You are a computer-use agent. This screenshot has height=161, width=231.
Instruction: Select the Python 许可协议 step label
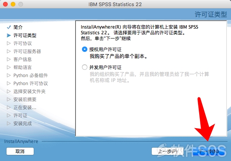[31, 84]
